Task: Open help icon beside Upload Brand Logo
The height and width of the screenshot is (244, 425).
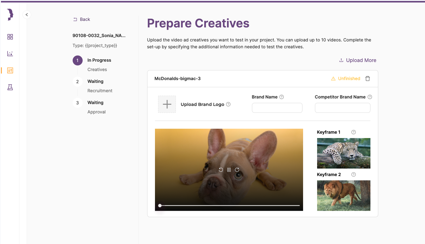Action: coord(228,104)
